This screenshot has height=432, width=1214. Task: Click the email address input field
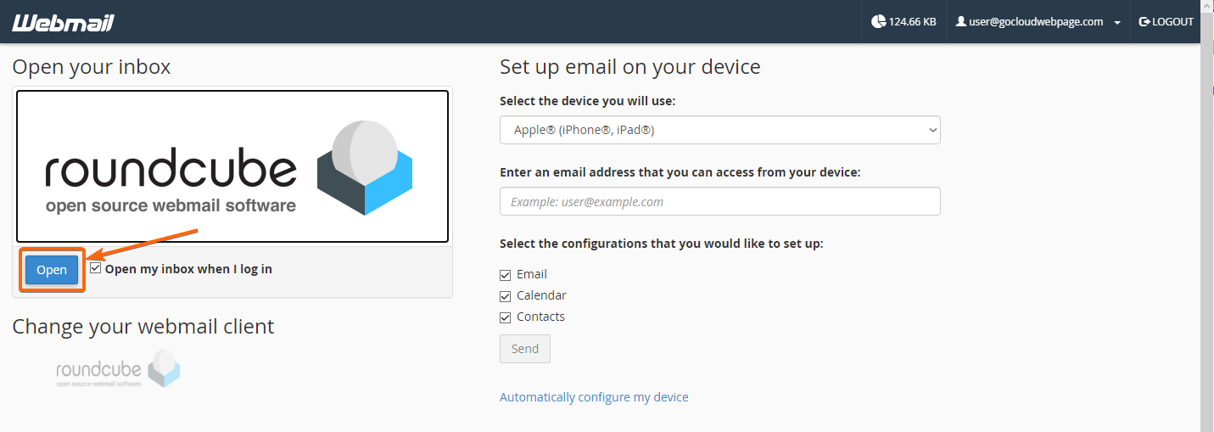tap(720, 201)
